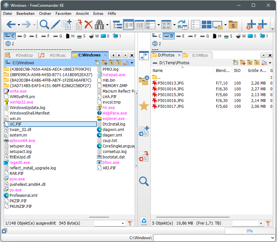
Task: Open the left panel filter dropdown
Action: pos(123,223)
